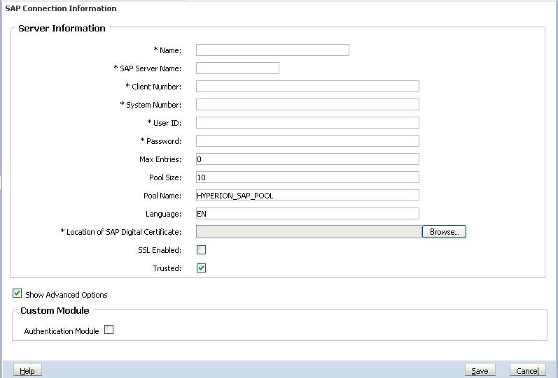Click the SSL Enabled label
558x378 pixels.
coord(160,250)
